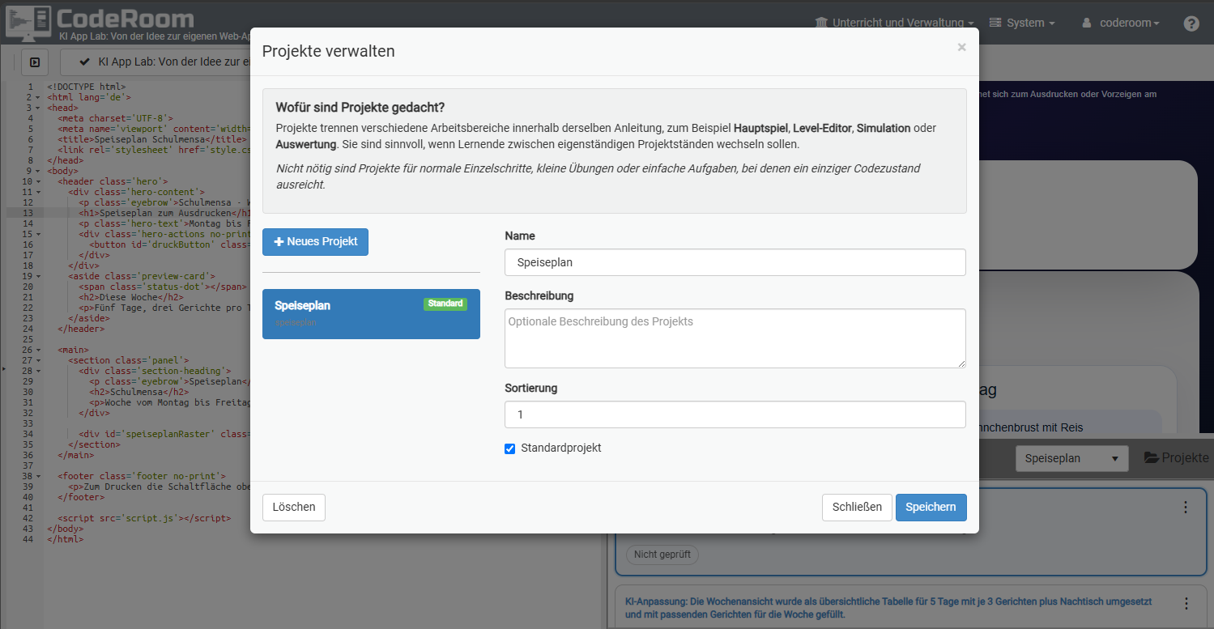
Task: Click the "<meta charset='UTF-8'>" code line
Action: point(115,118)
